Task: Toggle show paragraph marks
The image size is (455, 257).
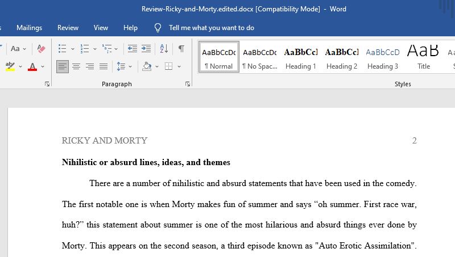Action: click(181, 49)
